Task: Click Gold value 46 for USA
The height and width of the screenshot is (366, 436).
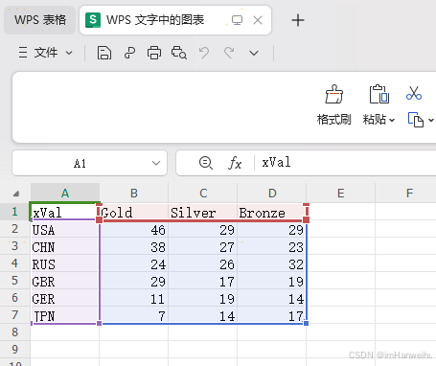Action: (x=134, y=230)
